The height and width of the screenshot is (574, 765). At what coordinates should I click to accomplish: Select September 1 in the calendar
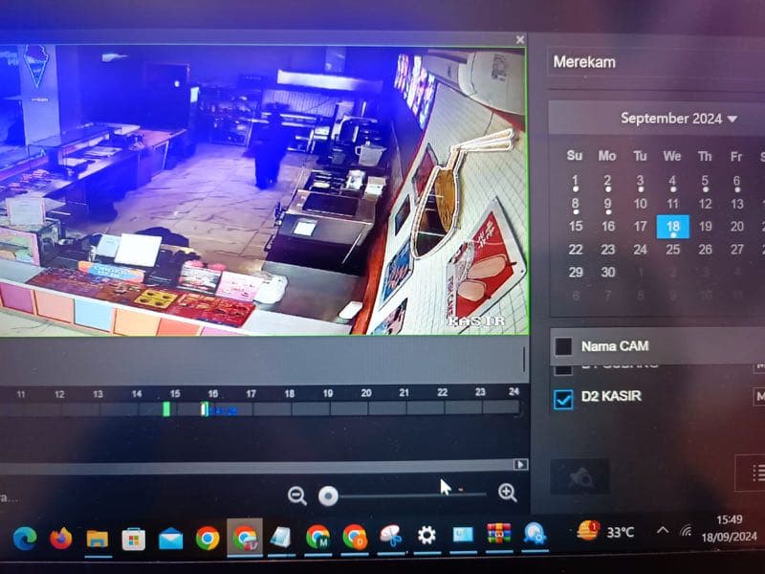pos(576,182)
